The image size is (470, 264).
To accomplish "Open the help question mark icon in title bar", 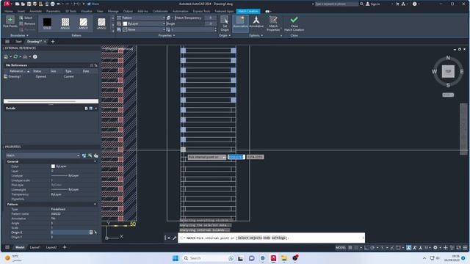I will pos(414,4).
